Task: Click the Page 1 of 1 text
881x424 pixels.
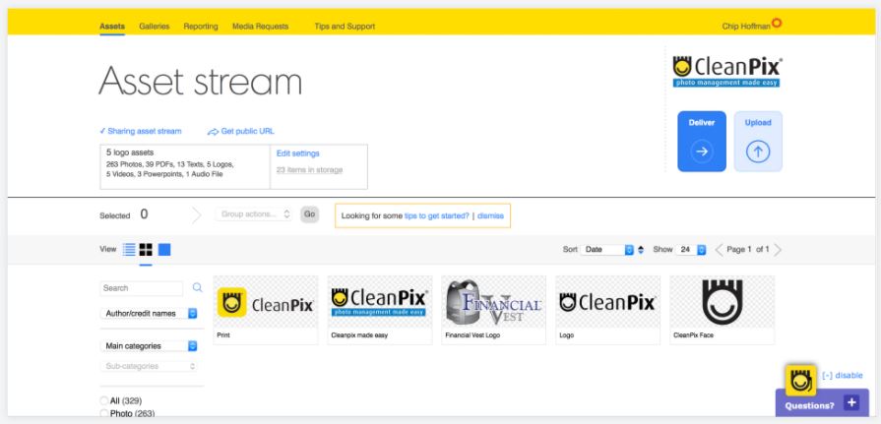Action: [748, 249]
